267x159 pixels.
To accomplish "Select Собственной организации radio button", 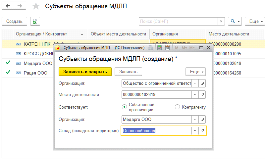I will pos(124,107).
